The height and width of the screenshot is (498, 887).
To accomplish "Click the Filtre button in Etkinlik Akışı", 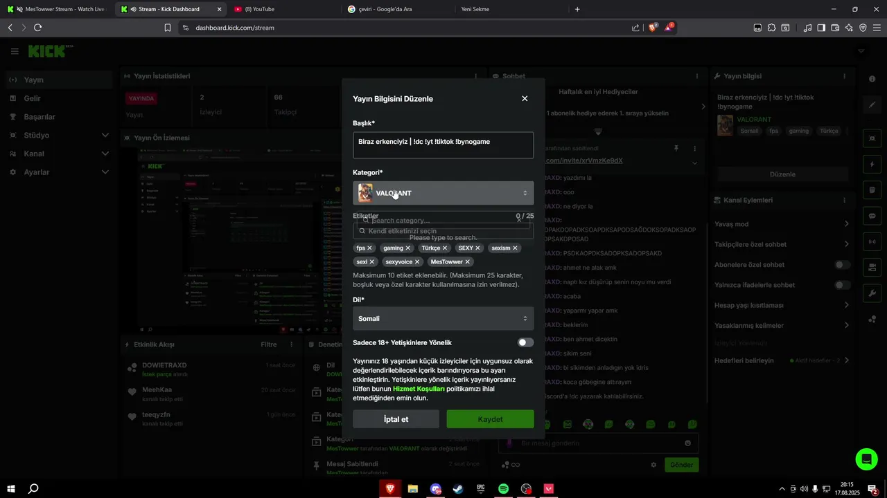I will pos(268,344).
